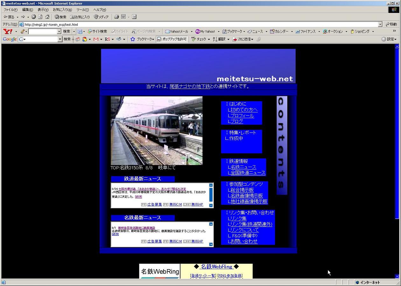
Task: Show more Yahoo toolbar buttons chevron
Action: point(394,31)
